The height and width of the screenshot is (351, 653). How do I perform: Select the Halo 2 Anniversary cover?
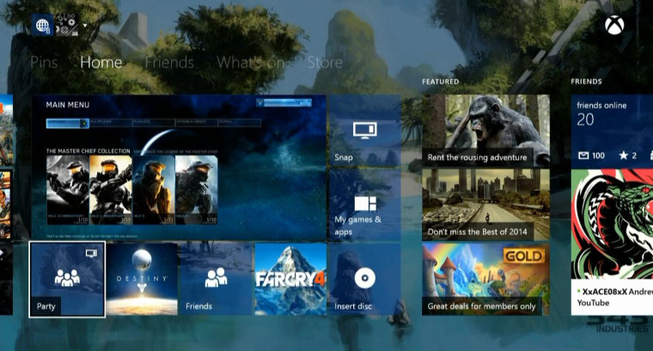(111, 190)
